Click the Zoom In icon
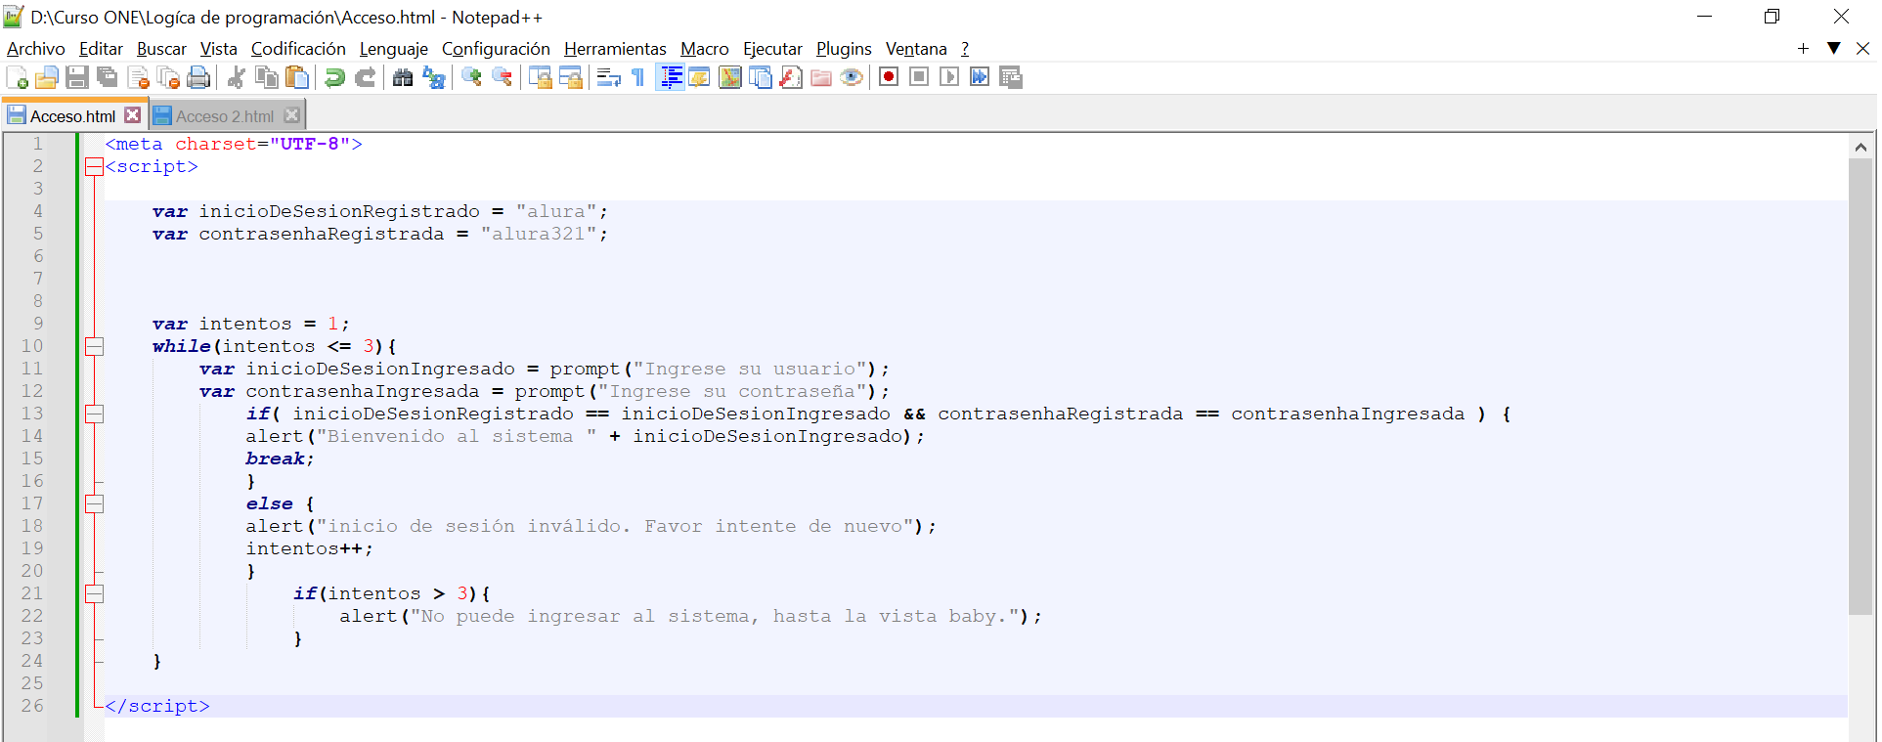1882x742 pixels. 471,78
